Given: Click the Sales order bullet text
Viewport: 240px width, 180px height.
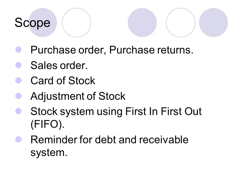Looking at the screenshot, I should 59,65.
